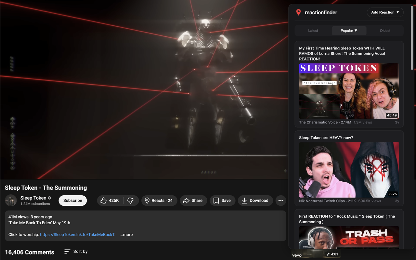Click the 45:49 duration badge

[392, 115]
